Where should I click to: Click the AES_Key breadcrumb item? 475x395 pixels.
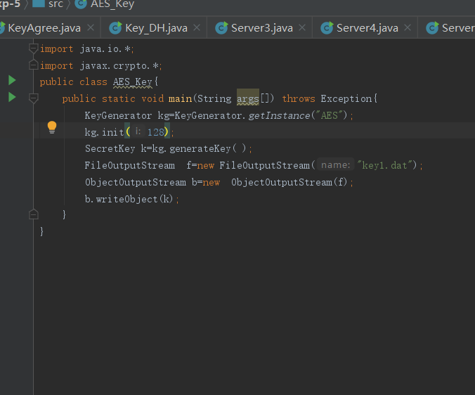(x=112, y=4)
